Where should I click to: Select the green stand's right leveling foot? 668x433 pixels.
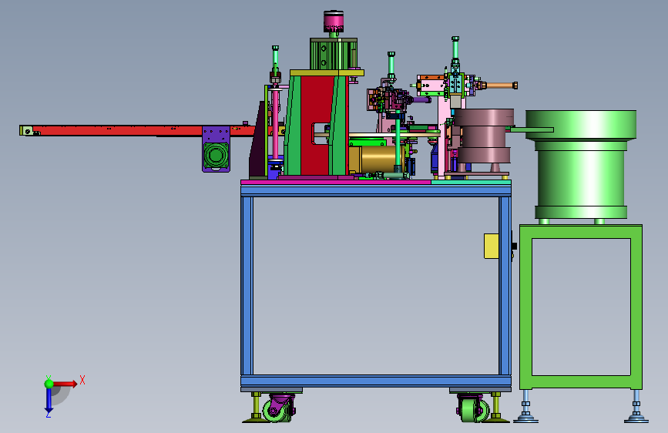(x=636, y=407)
